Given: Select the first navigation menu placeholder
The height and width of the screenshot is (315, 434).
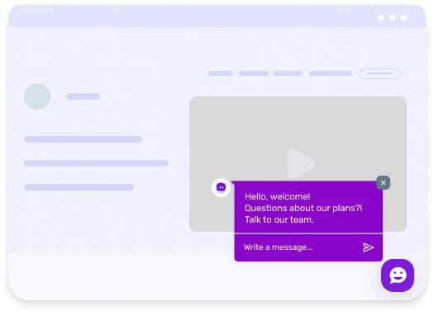Looking at the screenshot, I should coord(221,73).
